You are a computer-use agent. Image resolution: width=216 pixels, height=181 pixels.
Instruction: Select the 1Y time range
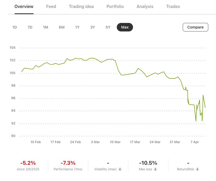point(77,27)
